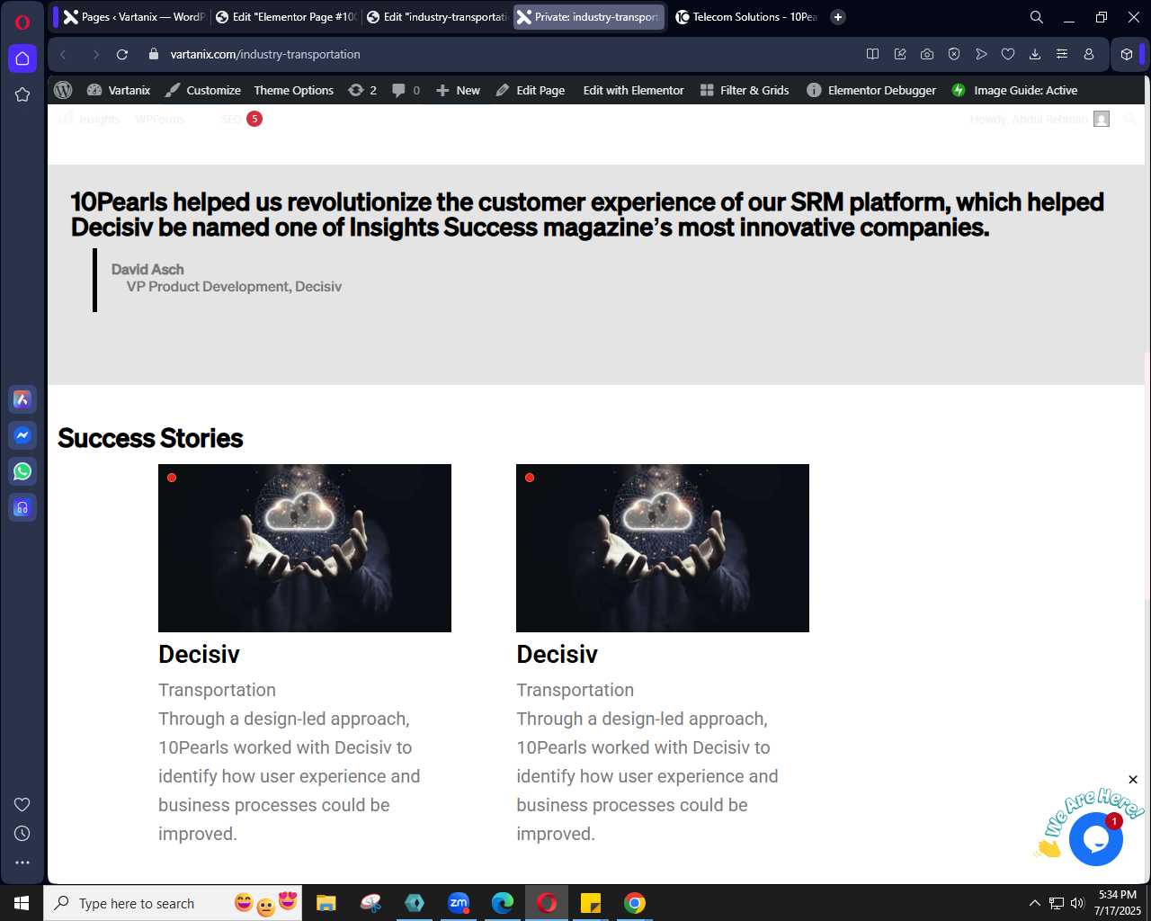Image resolution: width=1151 pixels, height=921 pixels.
Task: Open the reader mode book icon
Action: click(x=872, y=54)
